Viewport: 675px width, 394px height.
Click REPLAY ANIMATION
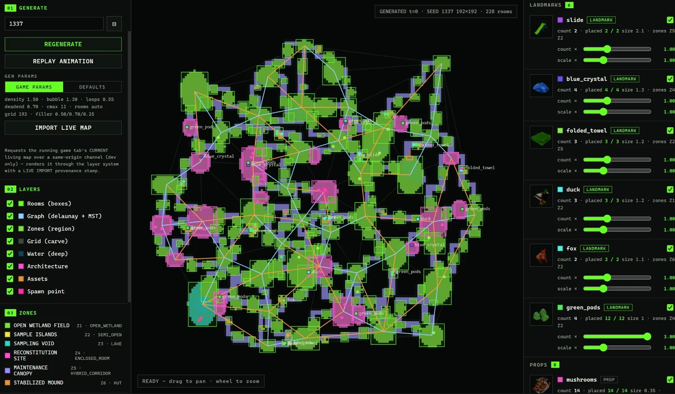tap(63, 62)
